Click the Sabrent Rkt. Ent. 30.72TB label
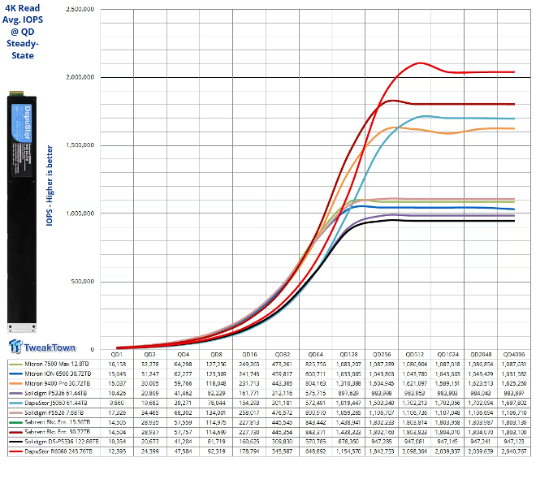 coord(58,432)
